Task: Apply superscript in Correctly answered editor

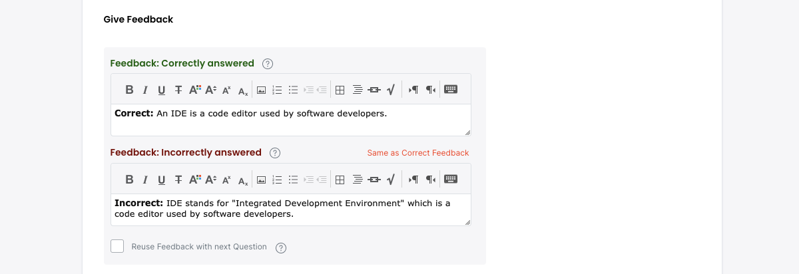Action: click(x=227, y=90)
